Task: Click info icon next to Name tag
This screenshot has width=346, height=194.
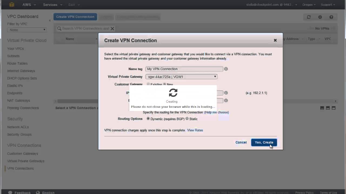Action: pos(226,69)
